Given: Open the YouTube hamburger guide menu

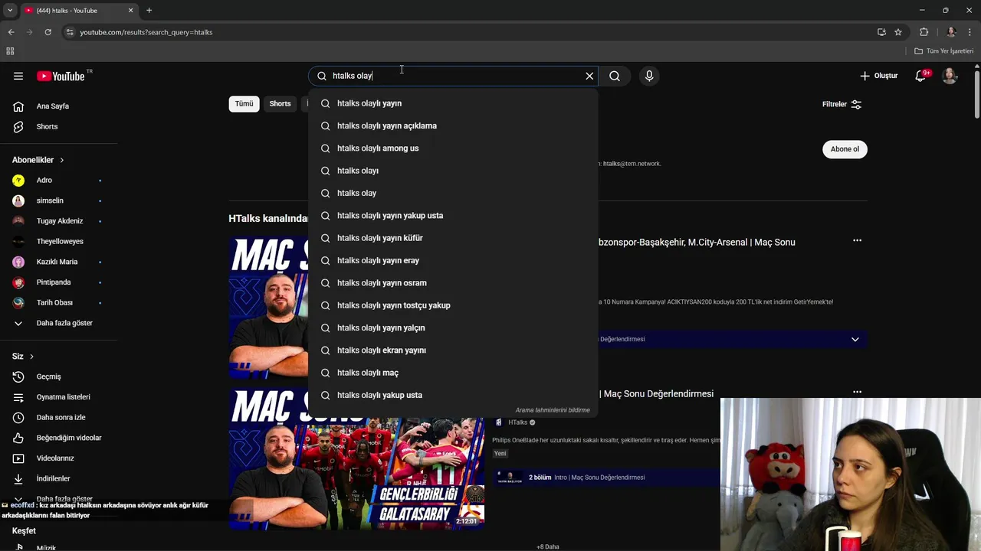Looking at the screenshot, I should click(18, 76).
